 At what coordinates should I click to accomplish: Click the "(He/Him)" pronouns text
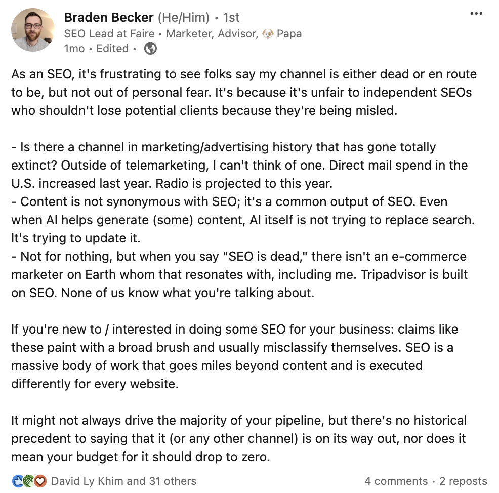point(183,17)
